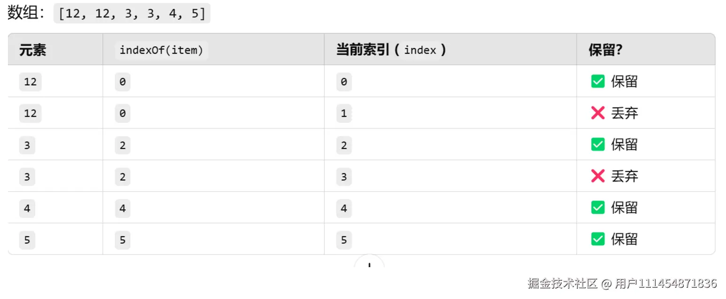
Task: Click 保留 label in the first data row
Action: click(x=624, y=82)
